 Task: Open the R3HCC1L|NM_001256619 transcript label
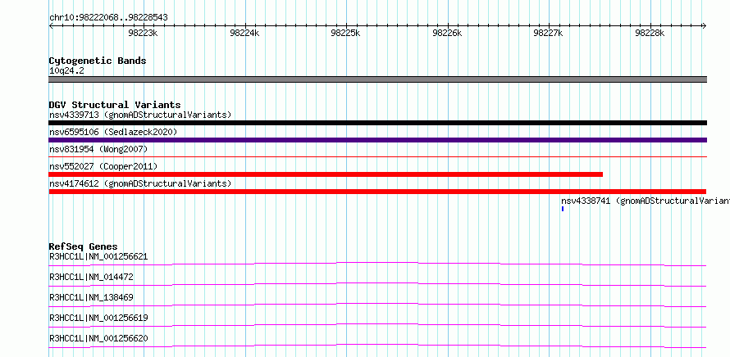pyautogui.click(x=98, y=318)
